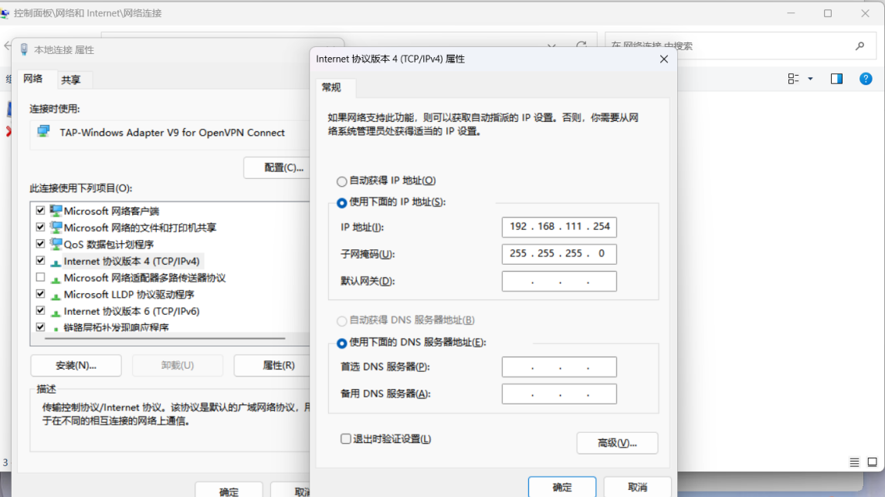Switch to details view in status bar
885x497 pixels.
coord(854,463)
